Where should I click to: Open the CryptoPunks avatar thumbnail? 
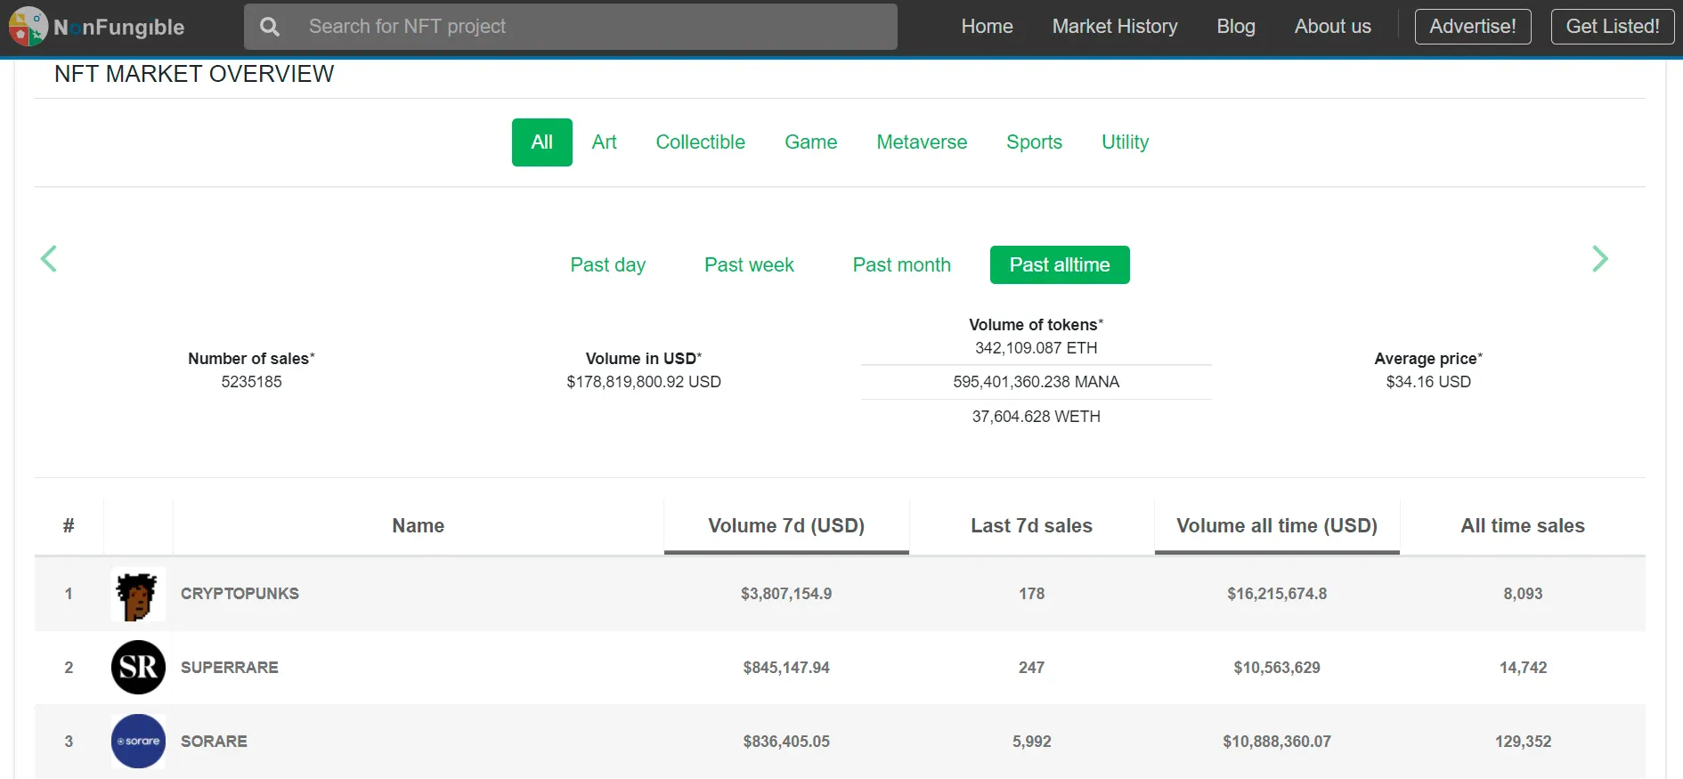pyautogui.click(x=138, y=594)
